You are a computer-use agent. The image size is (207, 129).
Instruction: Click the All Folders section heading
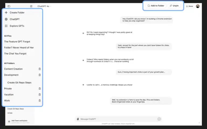point(9,63)
